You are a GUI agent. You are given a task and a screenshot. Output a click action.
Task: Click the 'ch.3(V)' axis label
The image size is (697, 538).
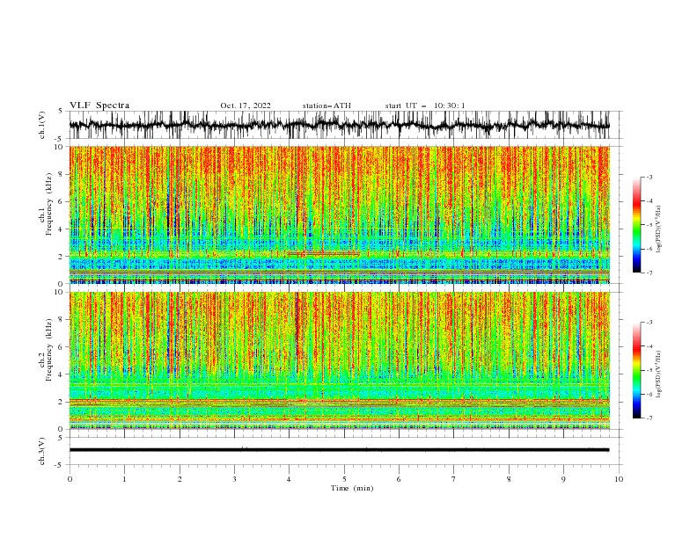pos(42,451)
